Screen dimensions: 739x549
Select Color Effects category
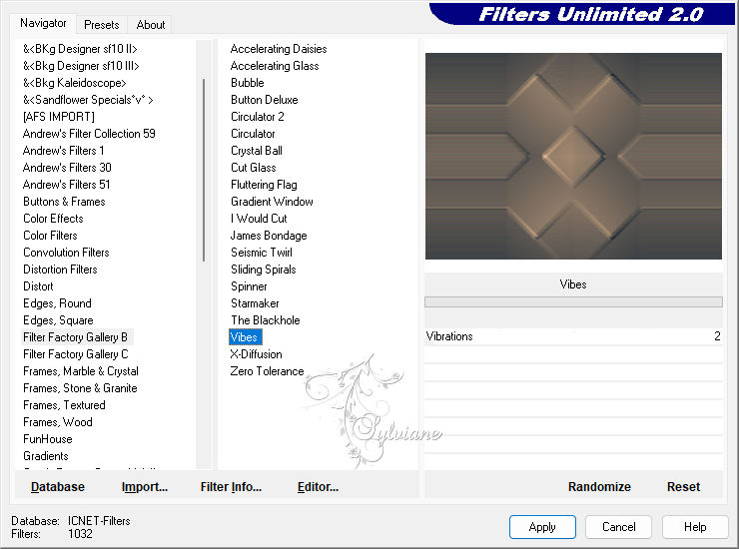(53, 219)
